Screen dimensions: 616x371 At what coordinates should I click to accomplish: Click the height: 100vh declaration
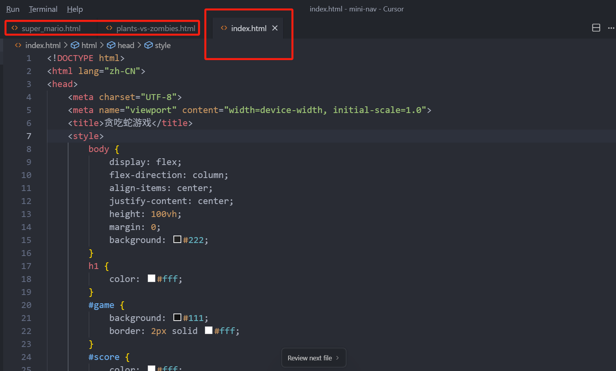(145, 214)
